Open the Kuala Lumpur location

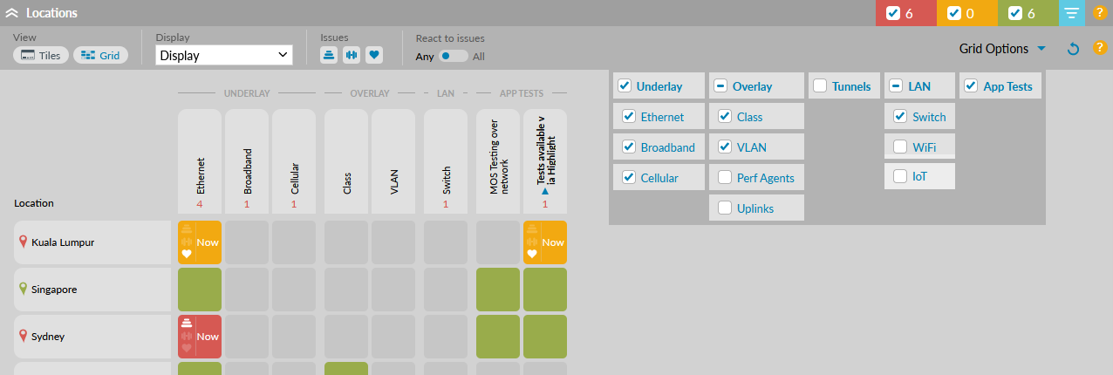click(63, 242)
